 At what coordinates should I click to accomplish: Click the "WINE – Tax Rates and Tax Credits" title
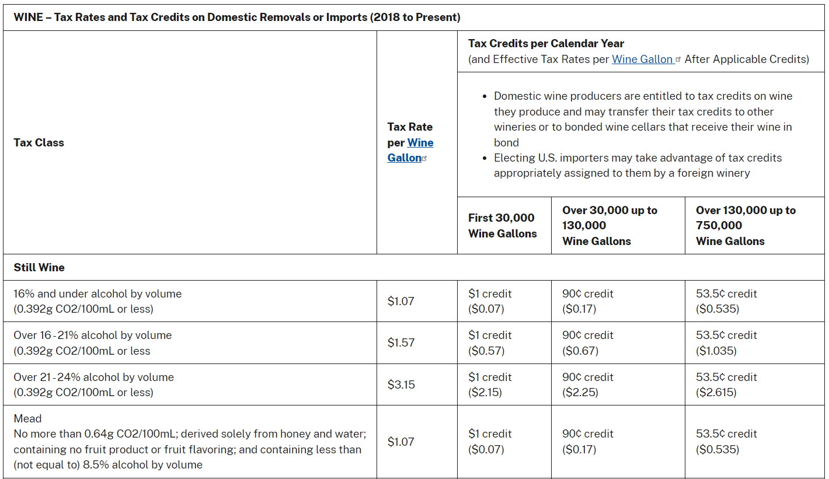coord(237,17)
